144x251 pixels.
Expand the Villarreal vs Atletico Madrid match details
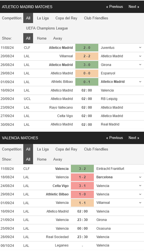[x=140, y=56]
